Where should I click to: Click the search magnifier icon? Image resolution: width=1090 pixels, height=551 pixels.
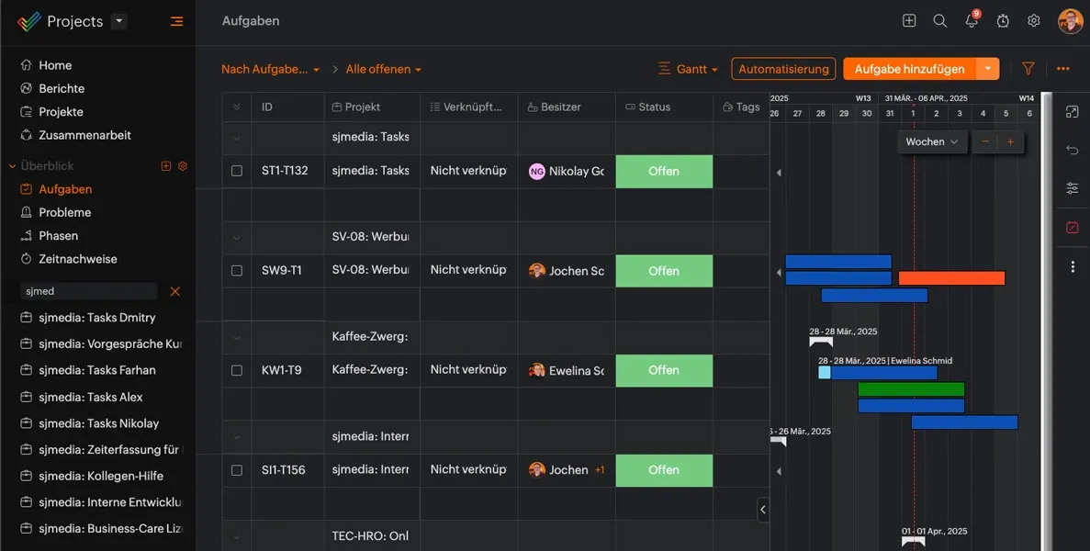939,21
